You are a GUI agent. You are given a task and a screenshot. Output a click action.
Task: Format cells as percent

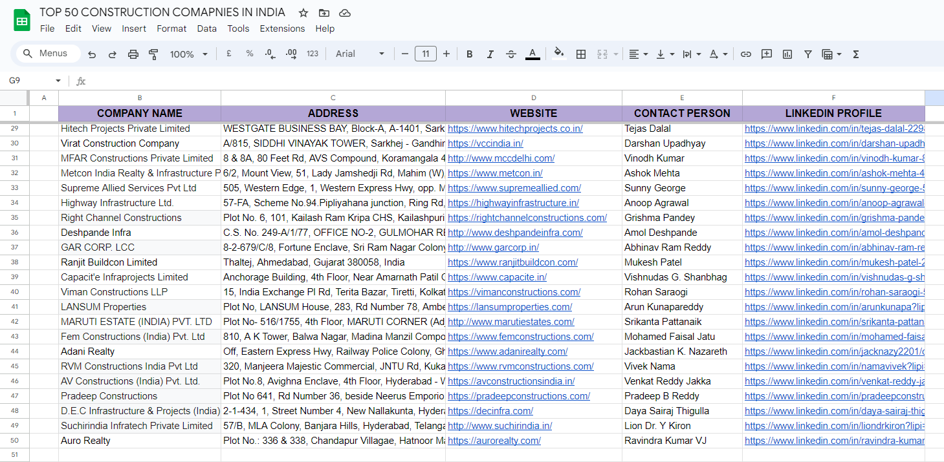[250, 54]
